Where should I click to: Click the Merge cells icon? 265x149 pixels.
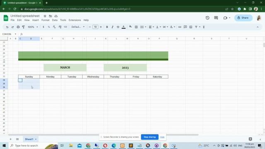[142, 27]
